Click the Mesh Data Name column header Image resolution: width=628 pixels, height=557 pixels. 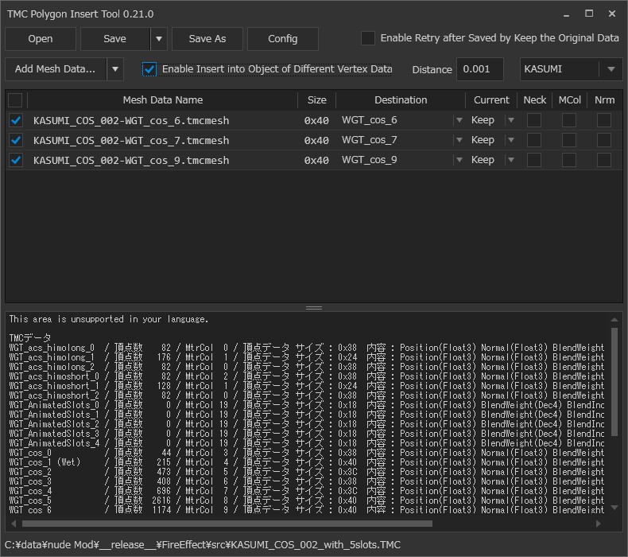click(163, 99)
